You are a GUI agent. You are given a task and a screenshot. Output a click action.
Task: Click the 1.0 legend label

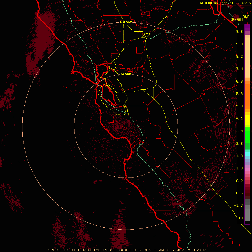[239, 168]
